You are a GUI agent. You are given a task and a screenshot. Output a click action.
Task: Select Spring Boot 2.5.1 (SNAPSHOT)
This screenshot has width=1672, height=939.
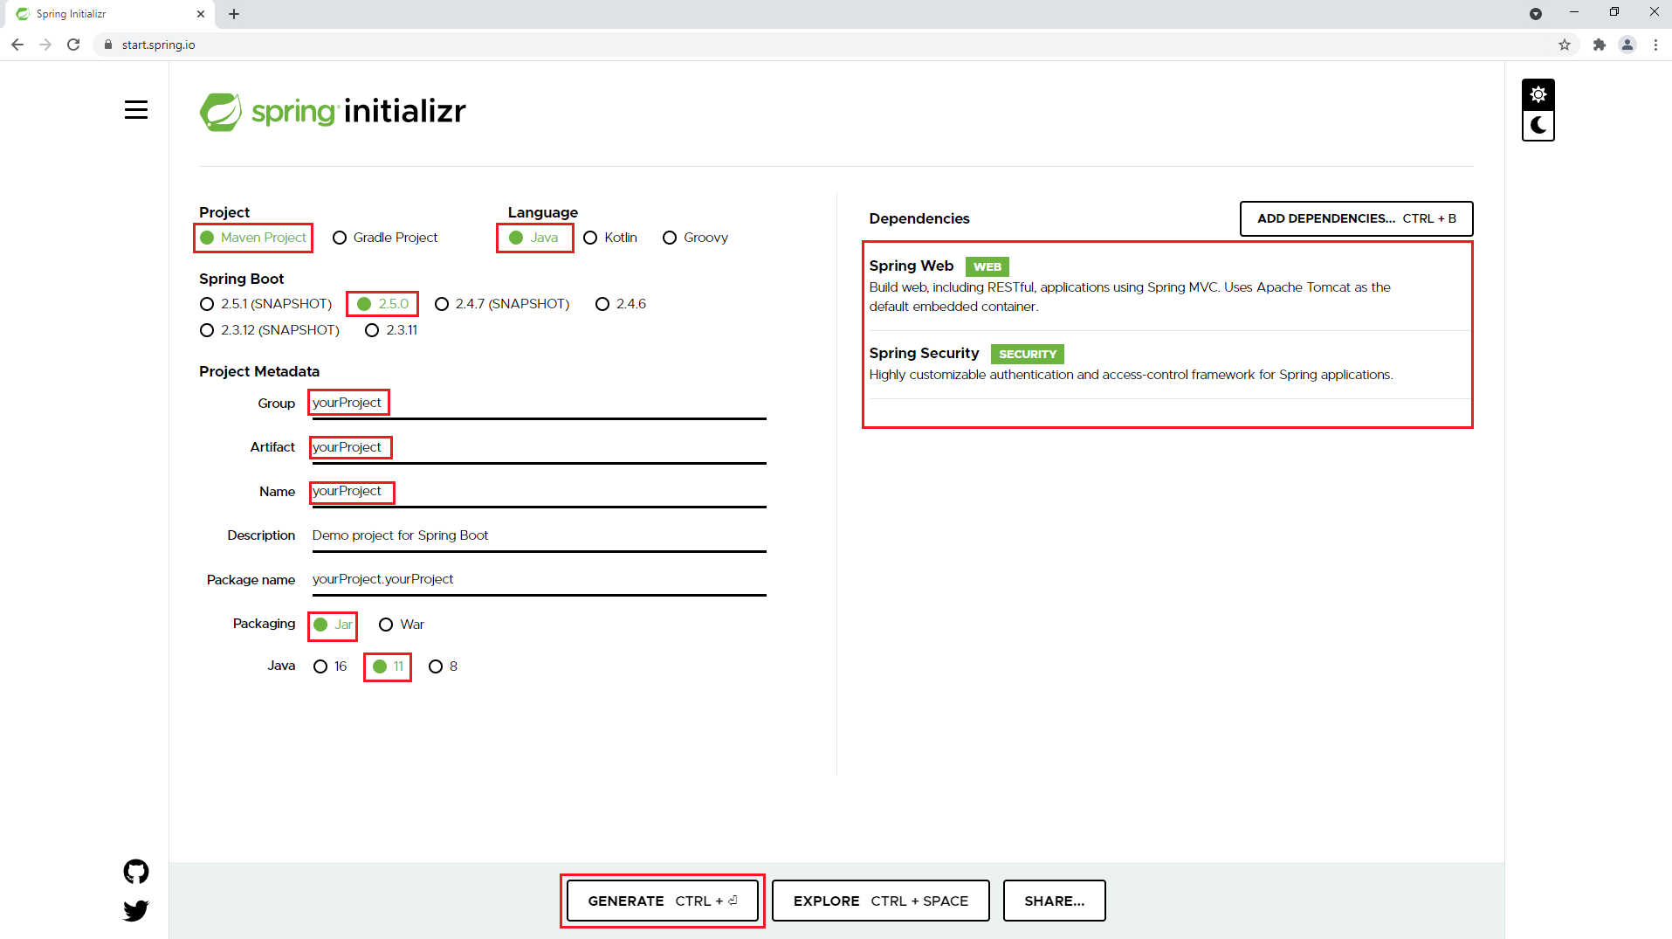pyautogui.click(x=266, y=304)
